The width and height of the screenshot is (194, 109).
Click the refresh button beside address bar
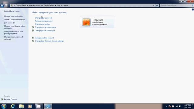pyautogui.click(x=157, y=5)
